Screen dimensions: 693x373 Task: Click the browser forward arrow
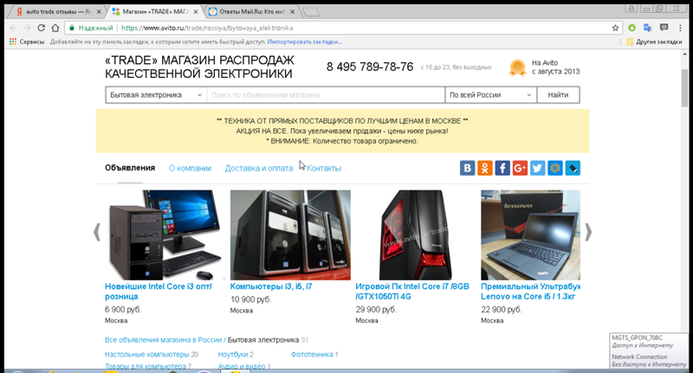(x=27, y=28)
